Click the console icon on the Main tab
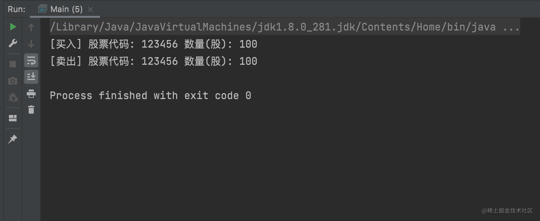The image size is (540, 221). (x=42, y=9)
